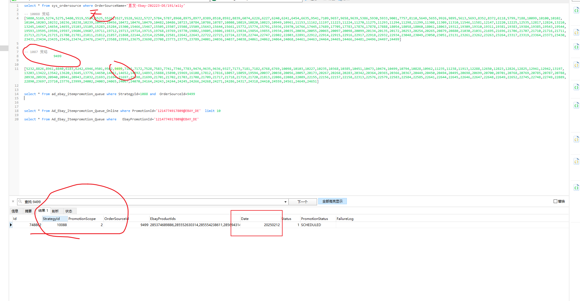Screen dimensions: 580x301
Task: Click the Ad_Ebay_Itempromotion_Queue_Online query line
Action: pyautogui.click(x=122, y=111)
